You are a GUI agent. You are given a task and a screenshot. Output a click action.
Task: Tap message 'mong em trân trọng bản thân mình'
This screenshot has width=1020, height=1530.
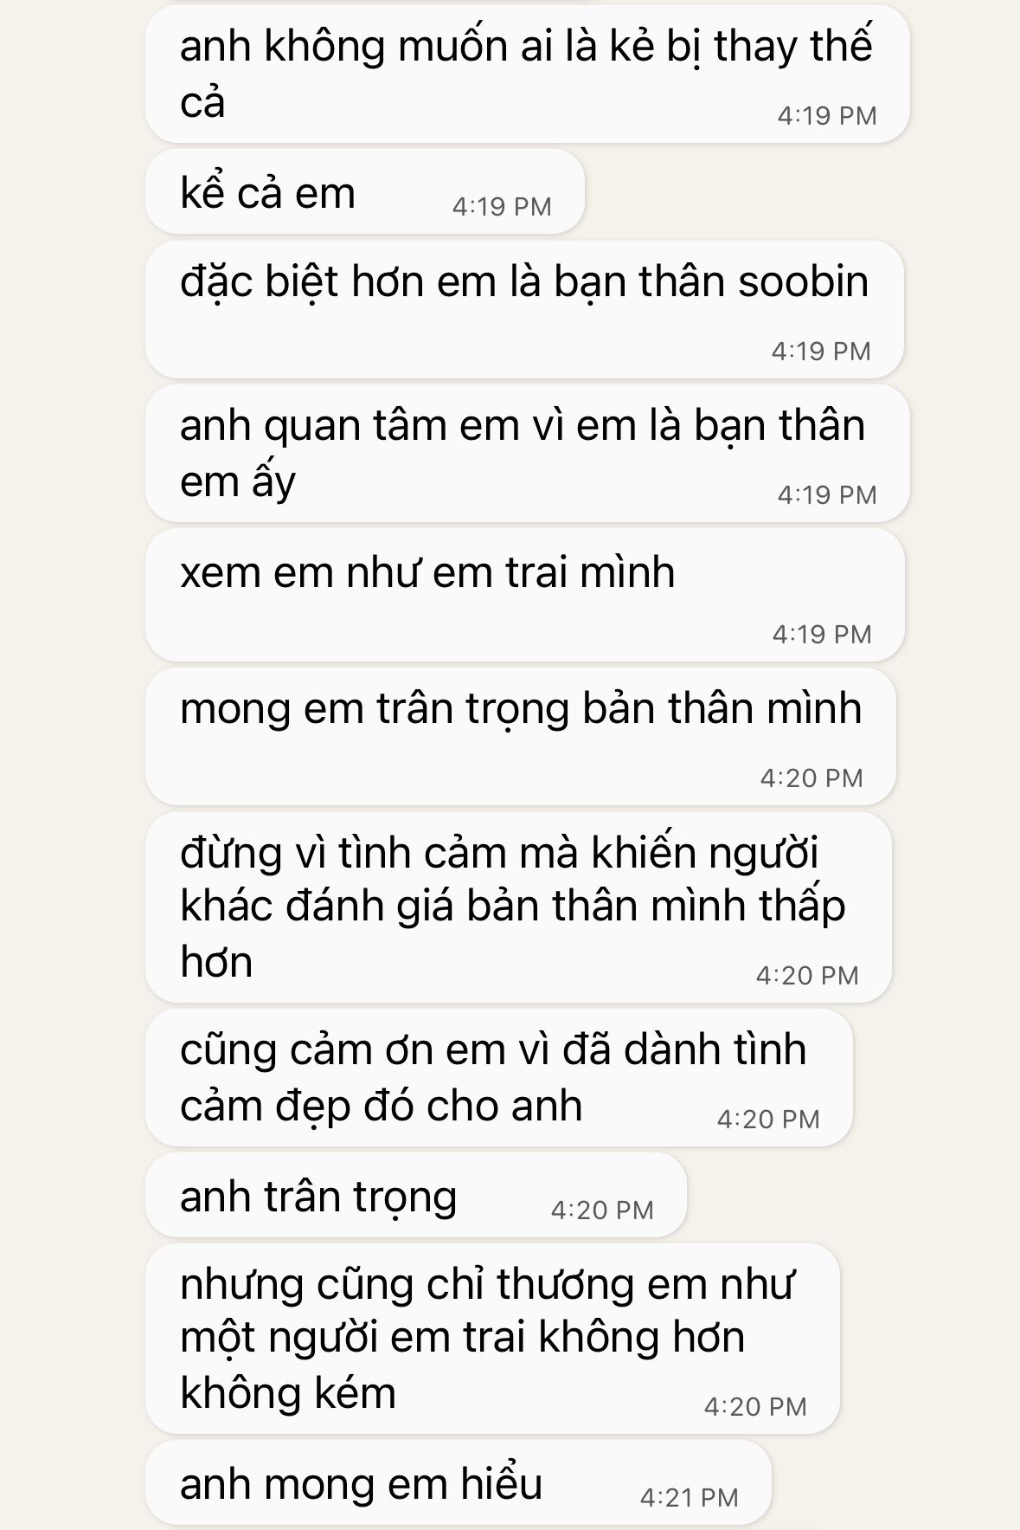[520, 736]
